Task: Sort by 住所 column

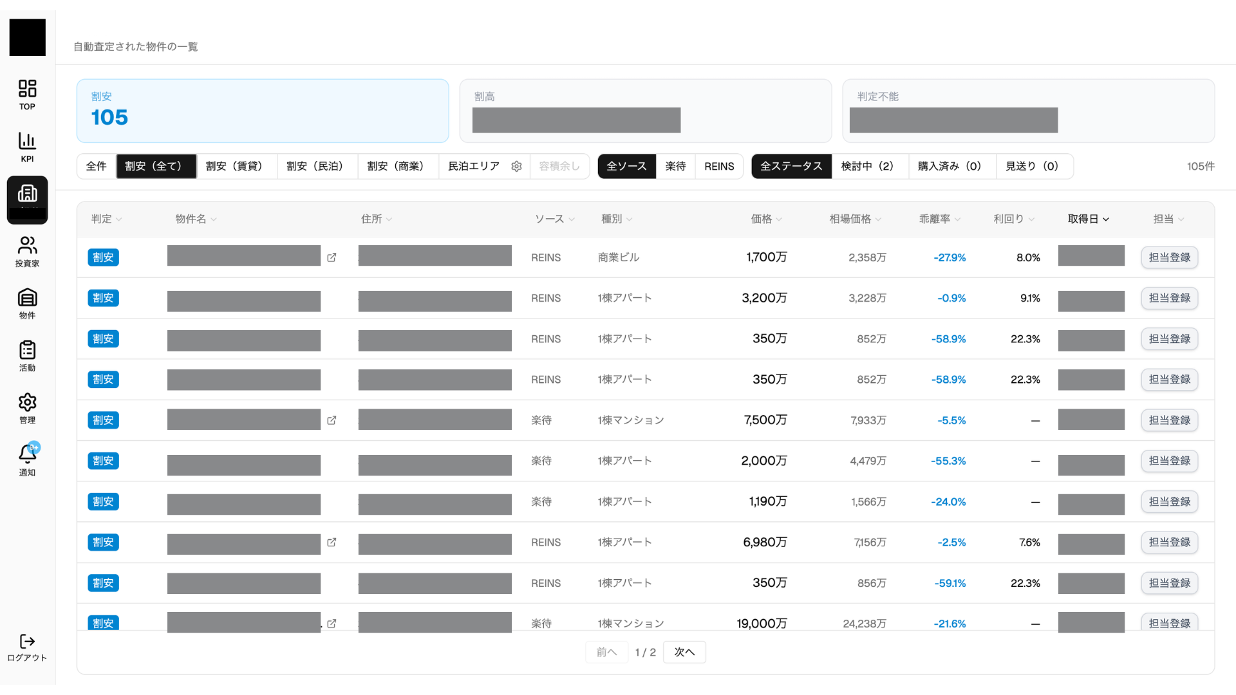Action: (377, 219)
